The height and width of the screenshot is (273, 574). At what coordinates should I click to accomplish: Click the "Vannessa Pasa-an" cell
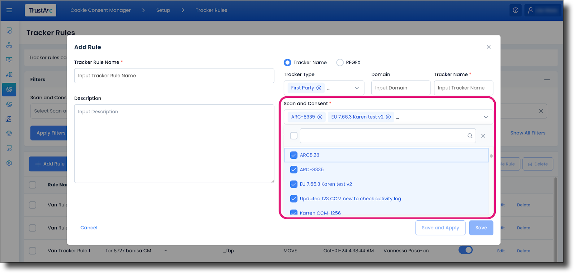[x=406, y=251]
